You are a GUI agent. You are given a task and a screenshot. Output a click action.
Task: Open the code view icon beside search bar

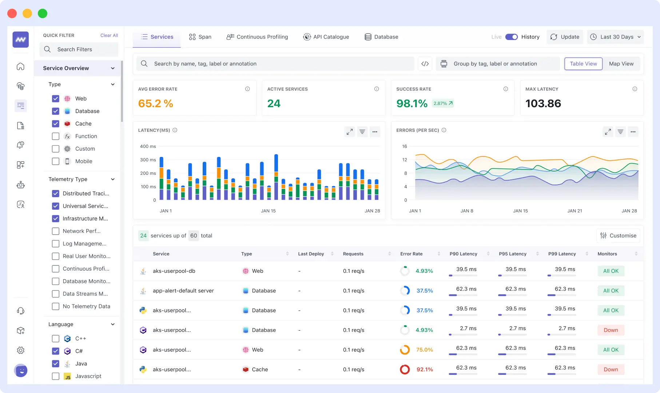pos(425,64)
